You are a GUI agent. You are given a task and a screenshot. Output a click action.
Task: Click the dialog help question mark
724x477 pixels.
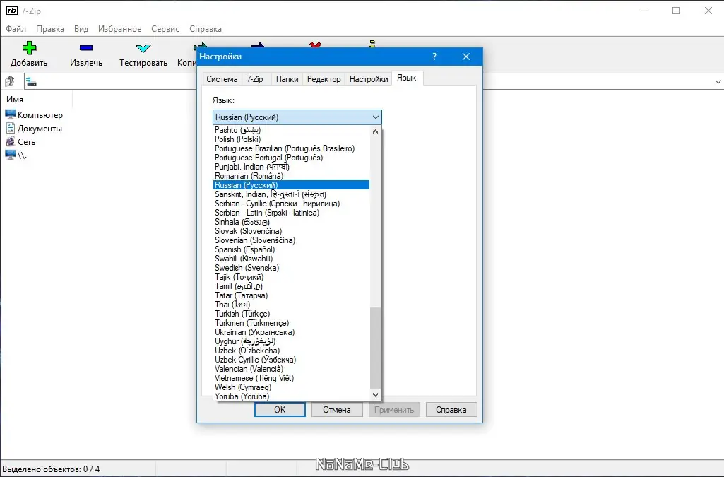click(434, 57)
